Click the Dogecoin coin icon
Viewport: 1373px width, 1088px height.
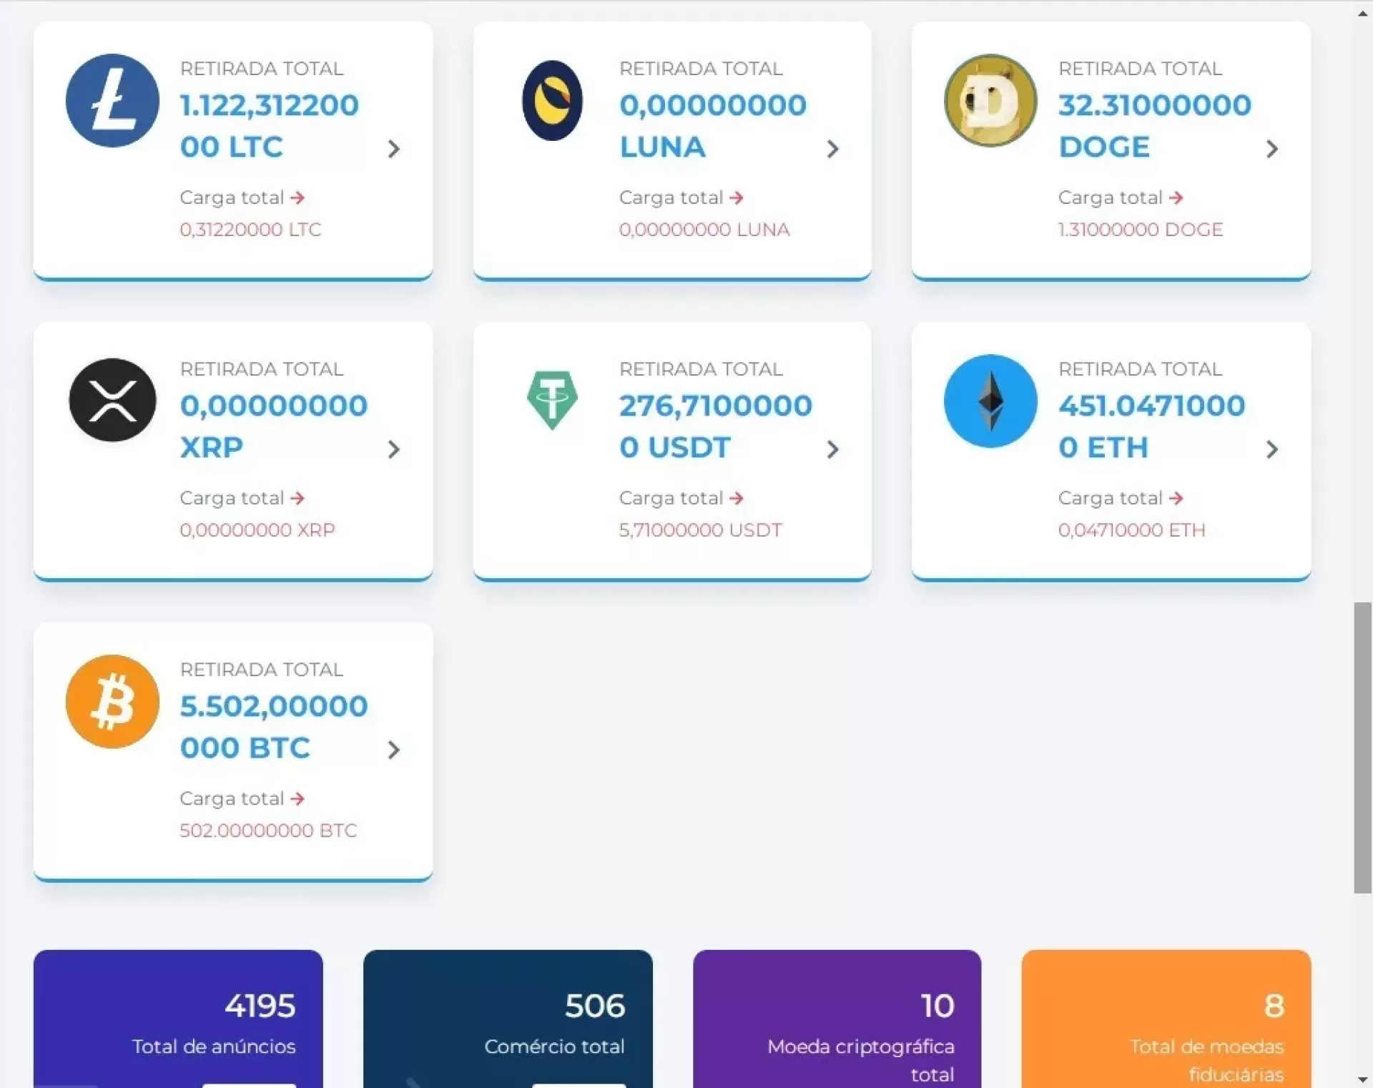(990, 101)
